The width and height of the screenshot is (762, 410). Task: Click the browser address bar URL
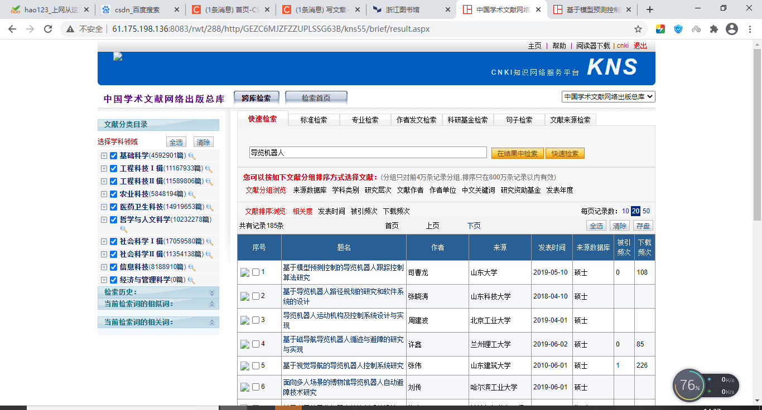pos(271,29)
